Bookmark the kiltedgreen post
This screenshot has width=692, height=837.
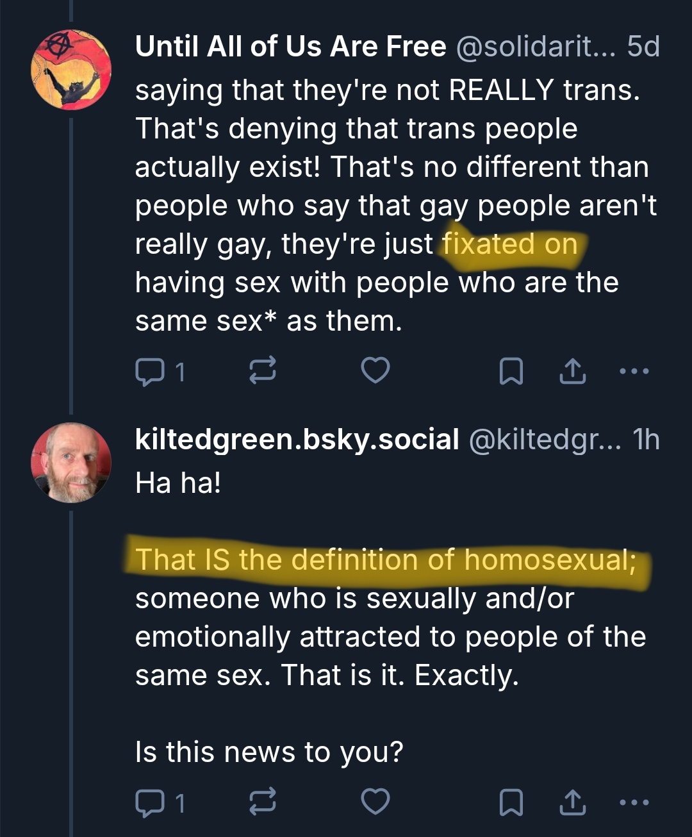pos(511,802)
